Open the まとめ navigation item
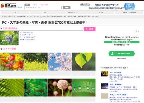Viewport: 144px width, 103px height. pos(100,13)
